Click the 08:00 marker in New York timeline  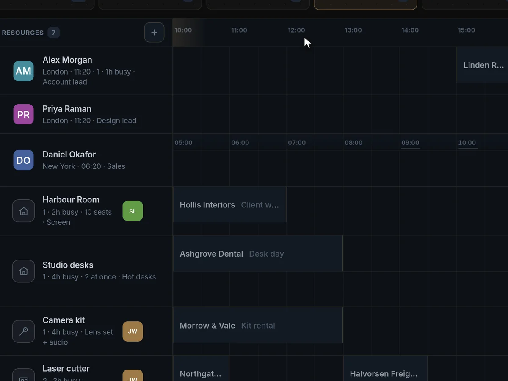[353, 143]
